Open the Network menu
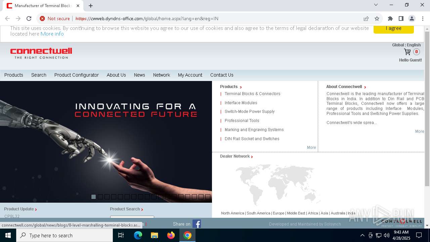 pyautogui.click(x=162, y=75)
